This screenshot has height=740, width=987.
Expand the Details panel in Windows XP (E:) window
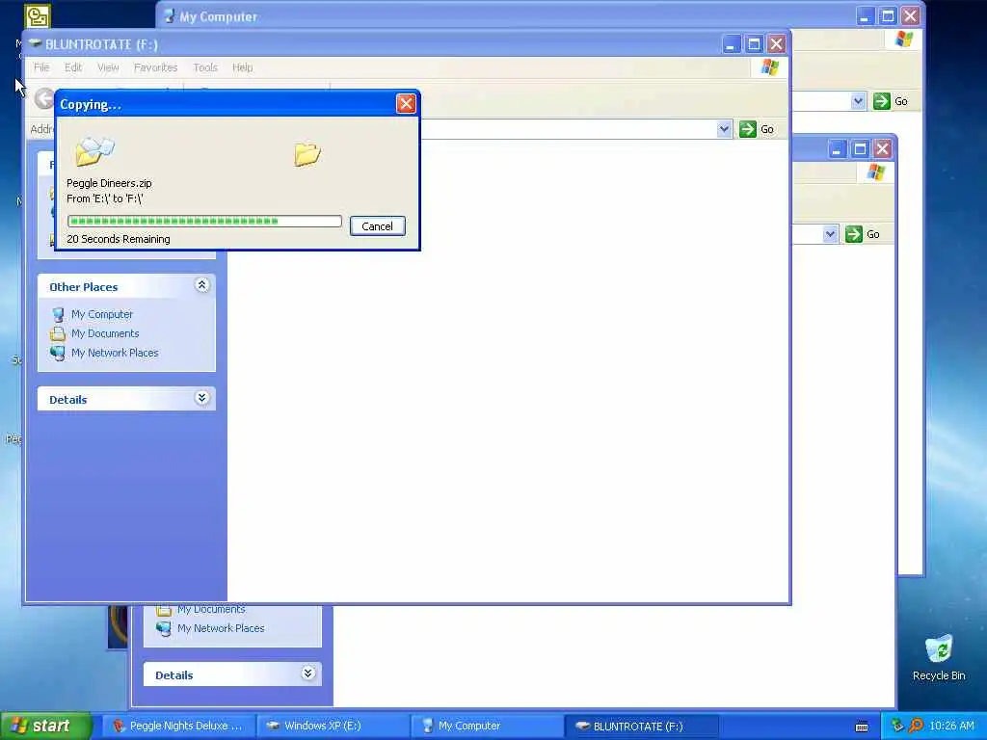307,674
